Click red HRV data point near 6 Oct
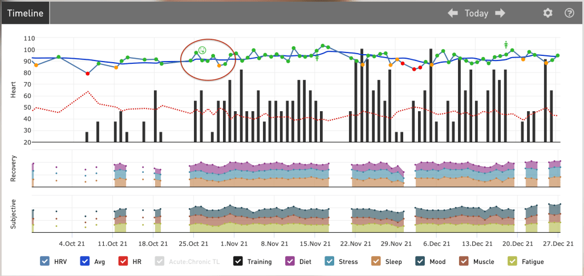The image size is (584, 276). [x=87, y=74]
